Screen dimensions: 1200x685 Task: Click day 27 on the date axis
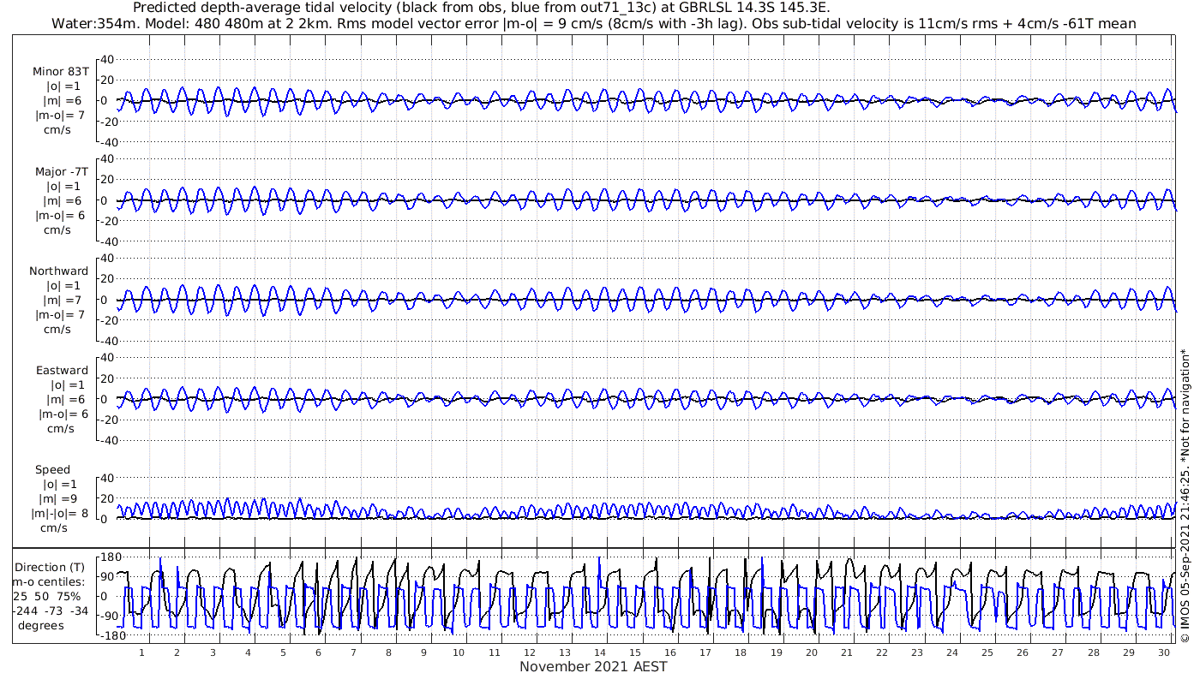point(1059,652)
